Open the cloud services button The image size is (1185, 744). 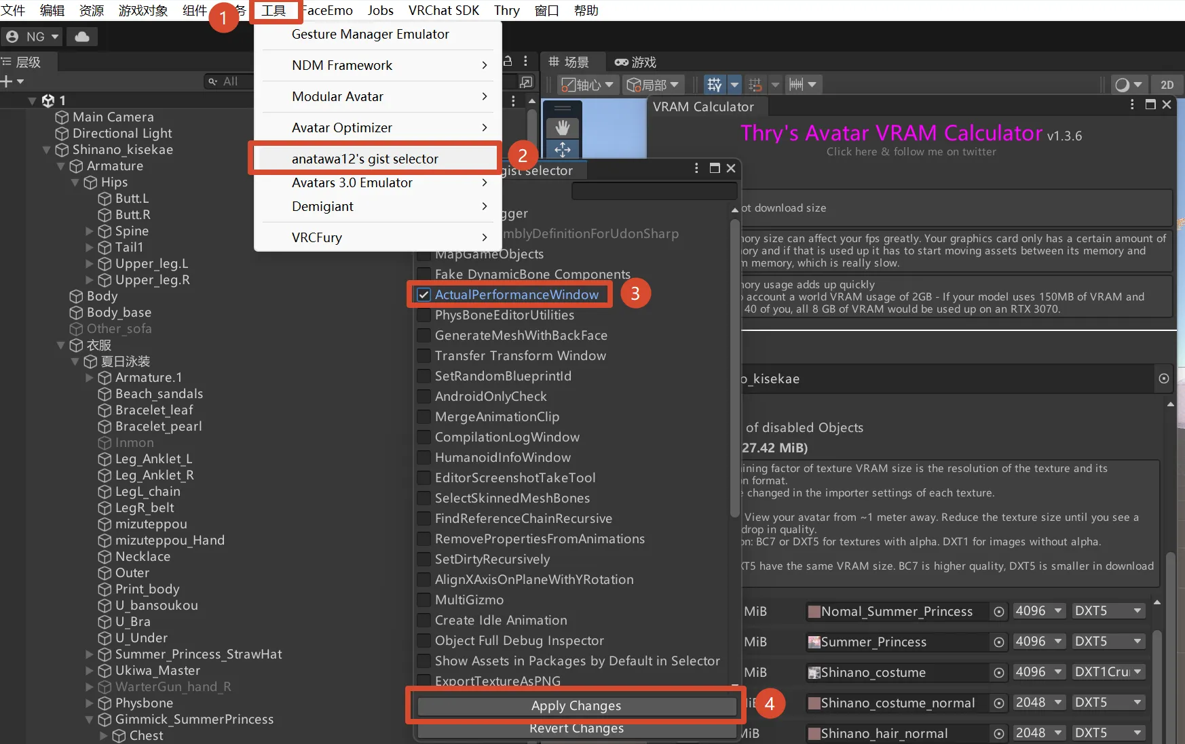coord(82,37)
